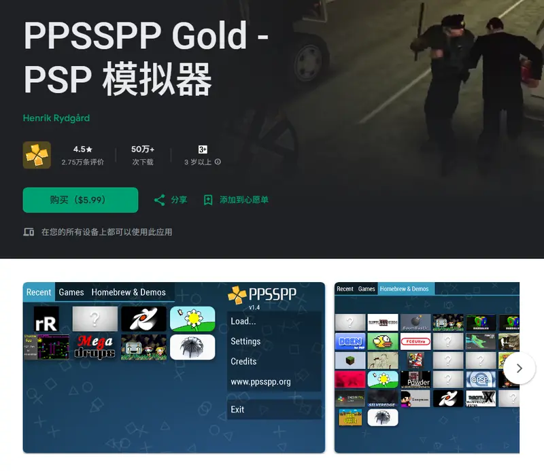Click the 4.5 star rating

pyautogui.click(x=82, y=149)
